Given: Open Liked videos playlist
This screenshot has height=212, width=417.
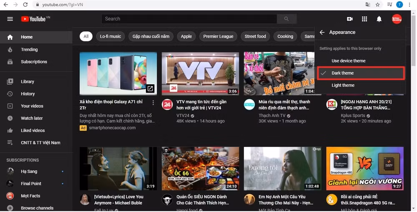Looking at the screenshot, I should 36,130.
